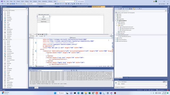Pick the StackPanel control in the Toolbox
170x95 pixels.
click(x=9, y=33)
